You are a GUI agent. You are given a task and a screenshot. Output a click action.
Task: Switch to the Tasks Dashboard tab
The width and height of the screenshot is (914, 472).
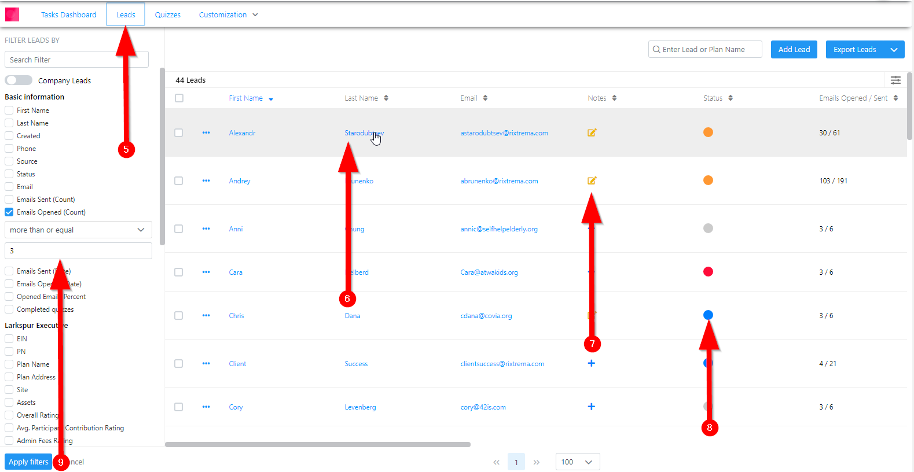[x=68, y=15]
